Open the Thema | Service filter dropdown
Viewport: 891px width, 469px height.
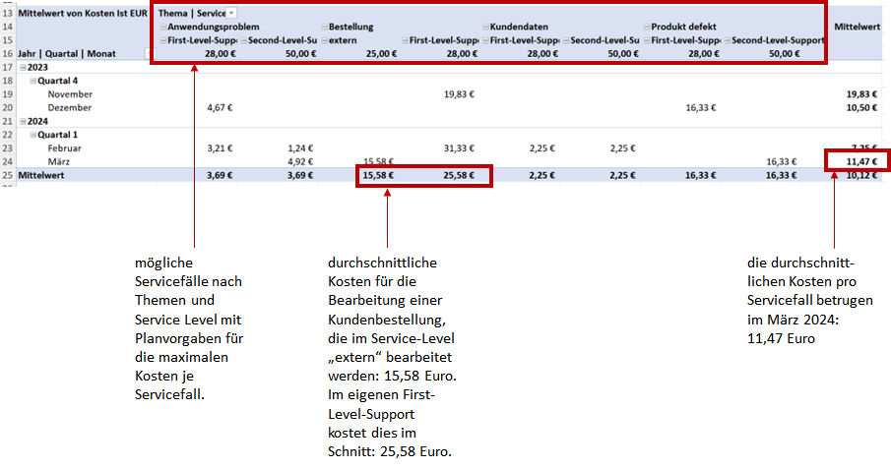pyautogui.click(x=231, y=13)
